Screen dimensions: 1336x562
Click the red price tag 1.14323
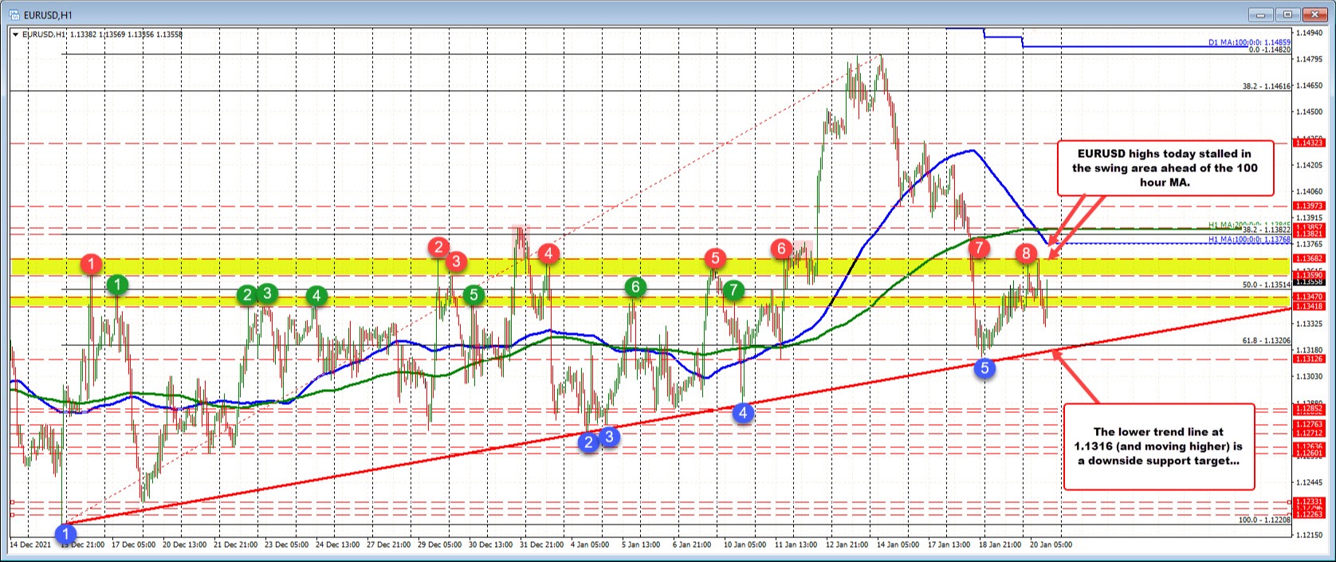pyautogui.click(x=1310, y=142)
